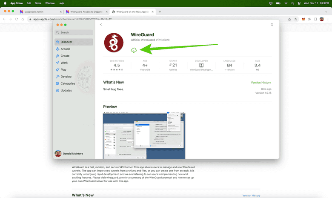Click the green Version History link
The width and height of the screenshot is (332, 198).
(x=260, y=83)
